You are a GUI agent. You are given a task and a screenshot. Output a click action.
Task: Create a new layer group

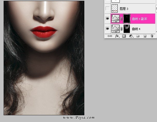138,36
